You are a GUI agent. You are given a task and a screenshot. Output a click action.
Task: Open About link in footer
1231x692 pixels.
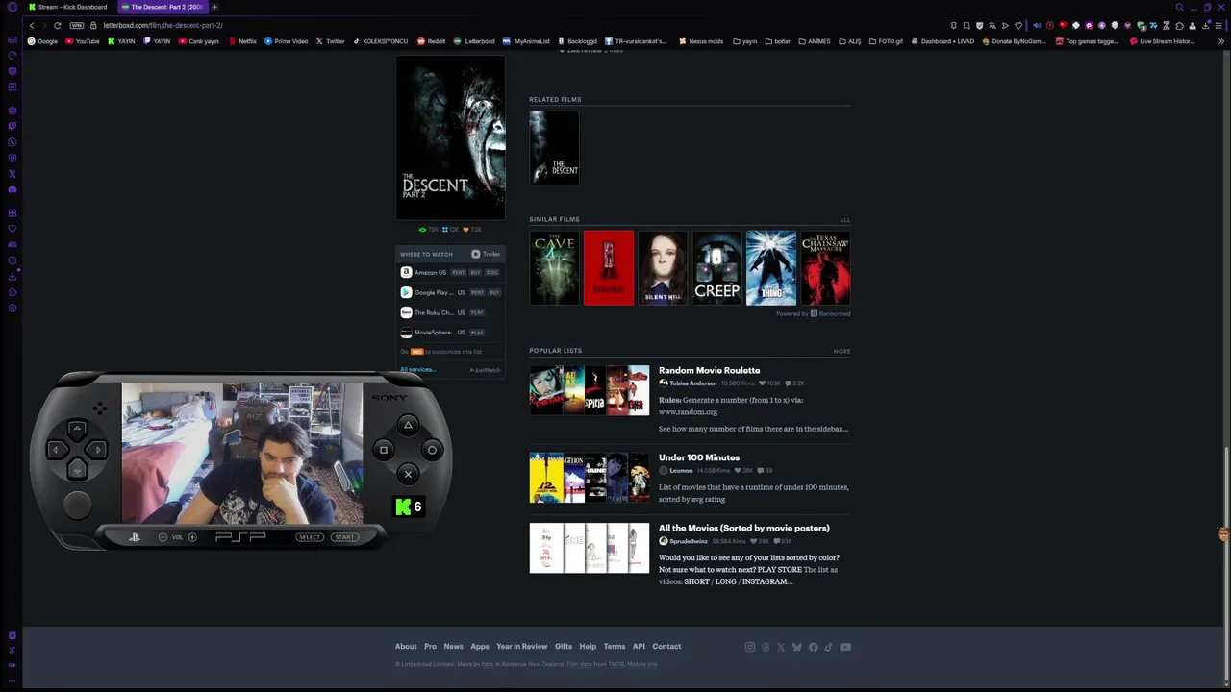(x=406, y=647)
